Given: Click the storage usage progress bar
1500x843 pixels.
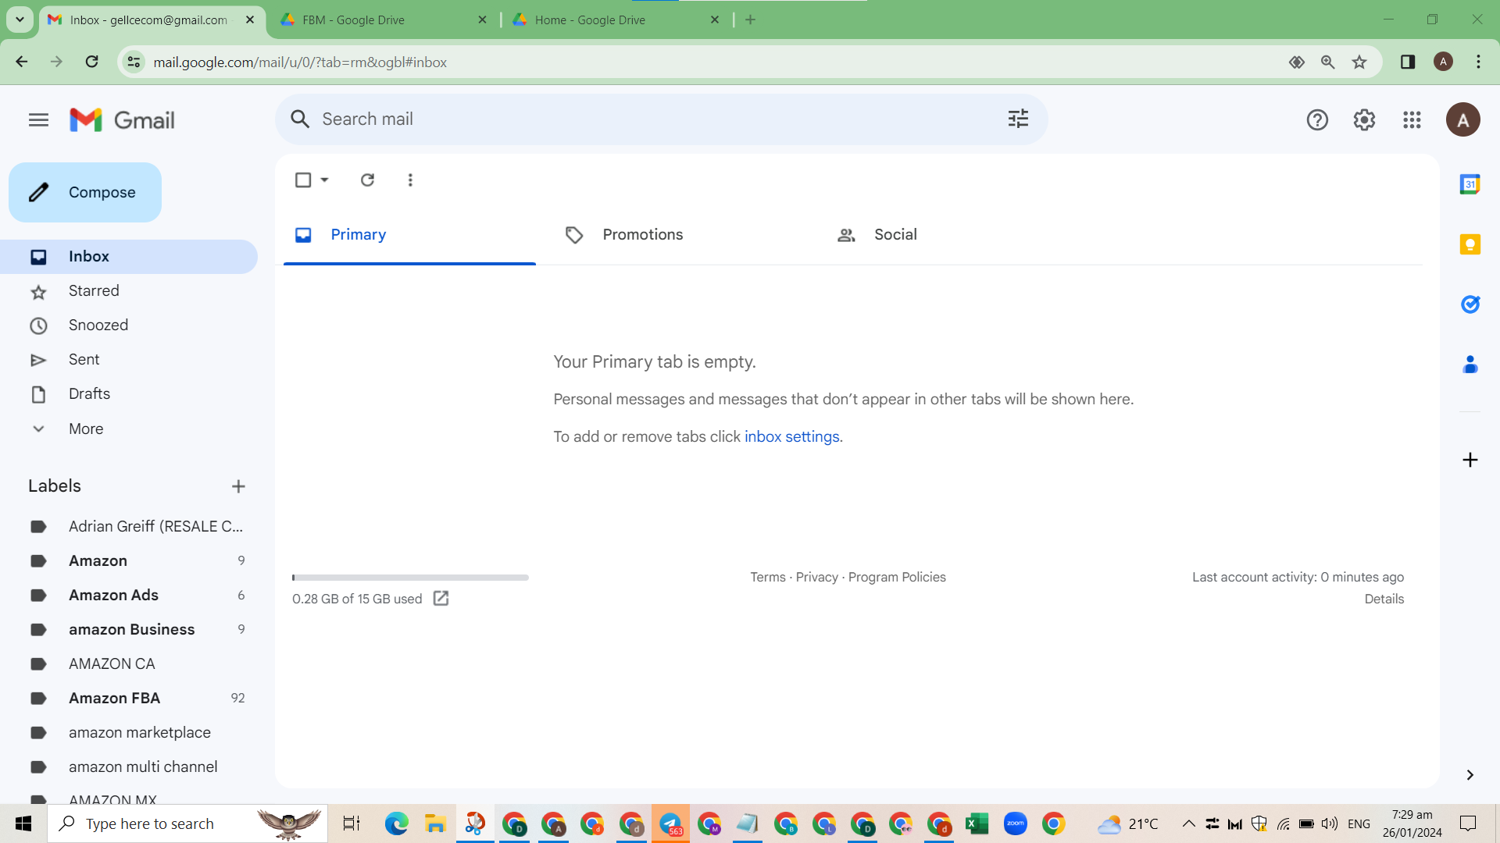Looking at the screenshot, I should point(410,578).
